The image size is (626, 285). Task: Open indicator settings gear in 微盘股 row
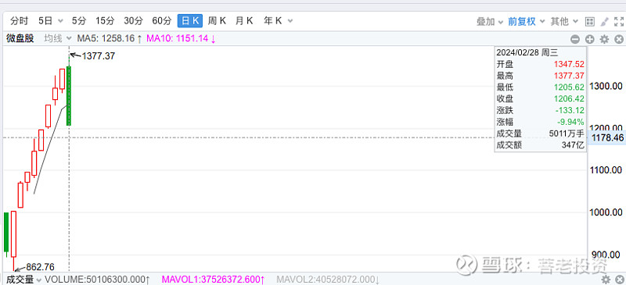click(x=604, y=39)
